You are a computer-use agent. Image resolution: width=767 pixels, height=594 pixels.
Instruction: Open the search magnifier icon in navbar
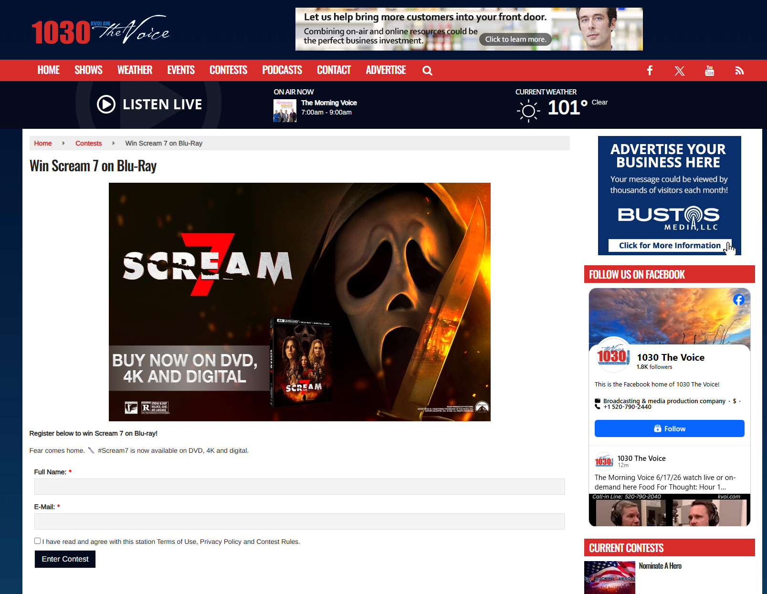427,71
